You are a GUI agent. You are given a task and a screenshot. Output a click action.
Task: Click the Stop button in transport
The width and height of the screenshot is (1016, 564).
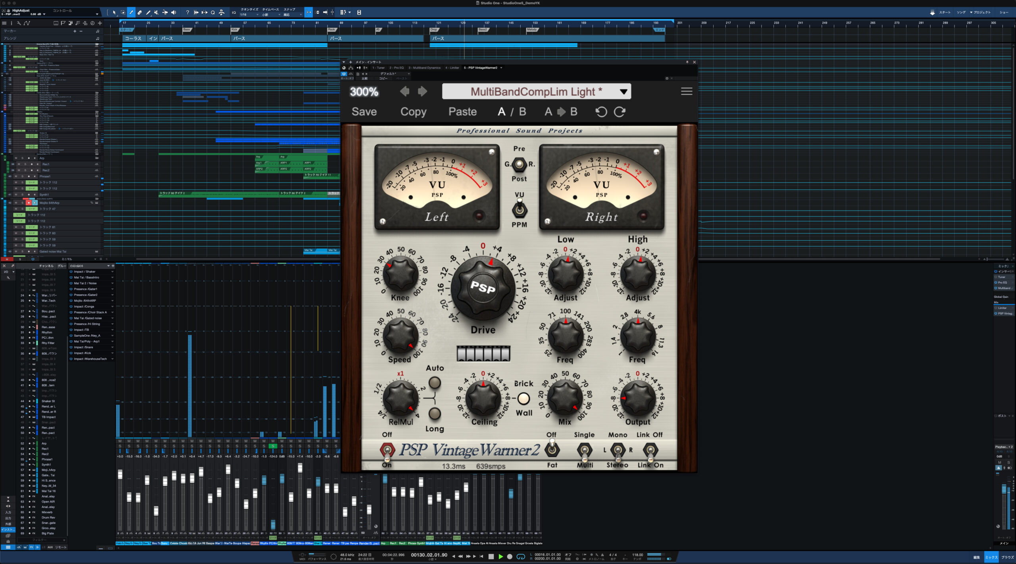click(491, 556)
